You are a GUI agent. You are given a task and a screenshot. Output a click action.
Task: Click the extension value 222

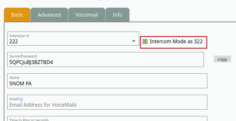tap(14, 42)
